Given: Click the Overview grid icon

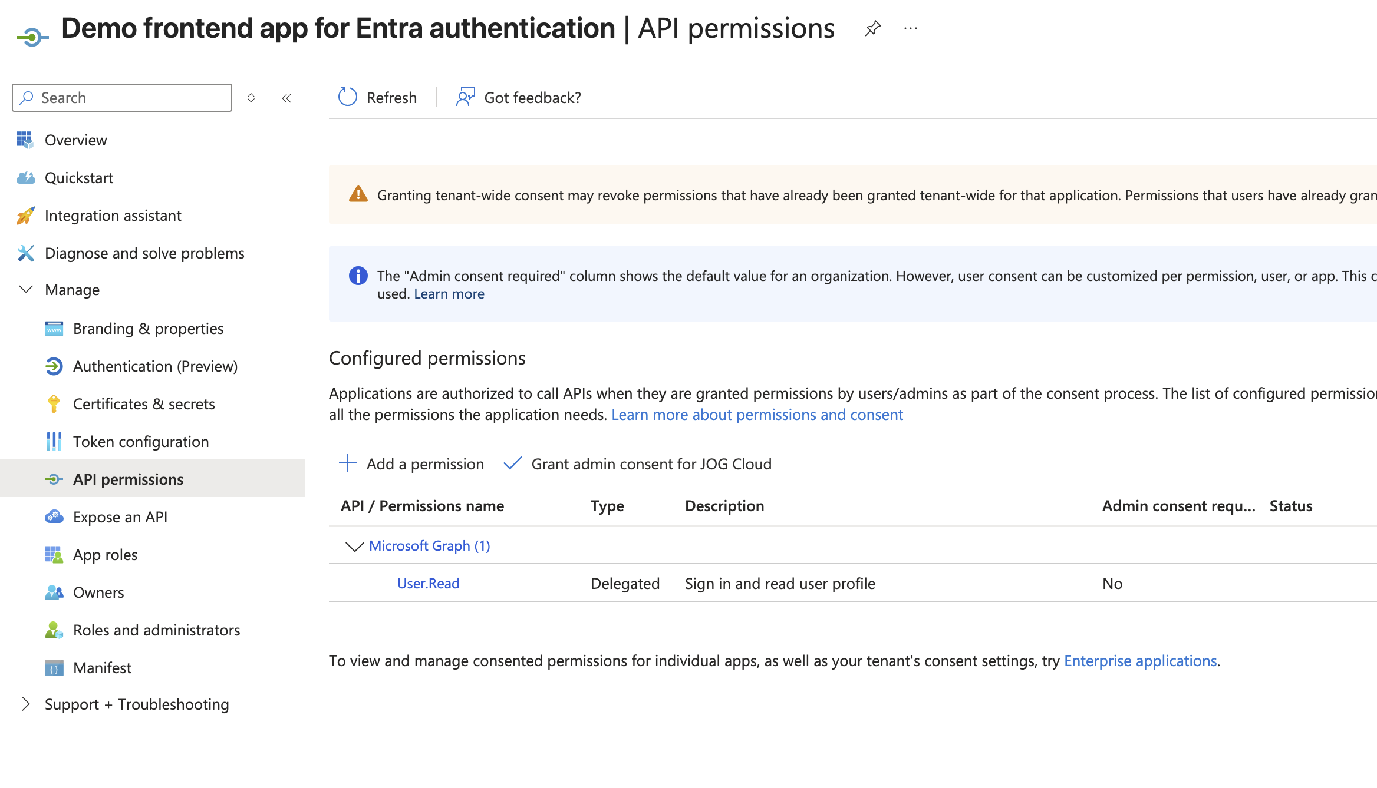Looking at the screenshot, I should [25, 140].
